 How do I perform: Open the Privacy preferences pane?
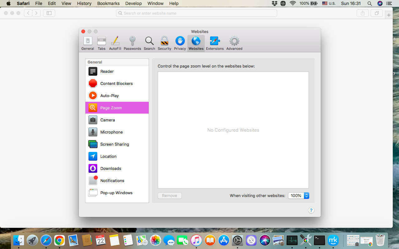coord(180,43)
